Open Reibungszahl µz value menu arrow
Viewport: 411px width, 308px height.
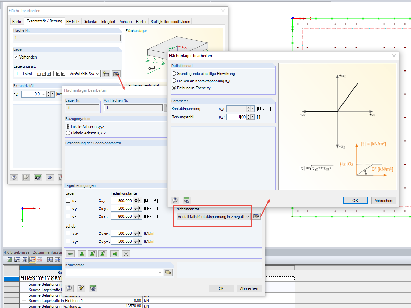(253, 117)
